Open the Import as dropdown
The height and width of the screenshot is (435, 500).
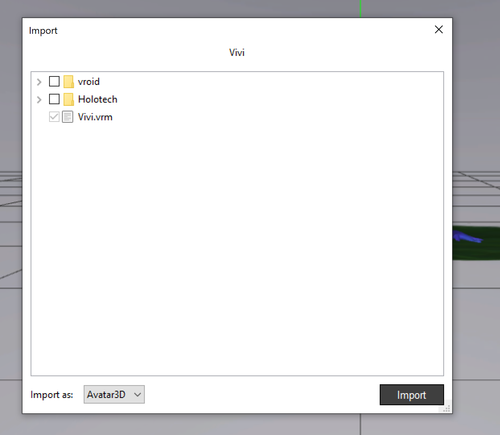click(x=114, y=394)
